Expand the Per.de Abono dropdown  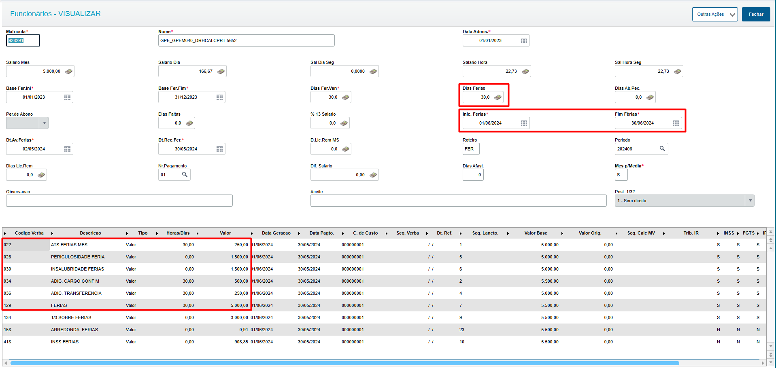click(x=44, y=123)
